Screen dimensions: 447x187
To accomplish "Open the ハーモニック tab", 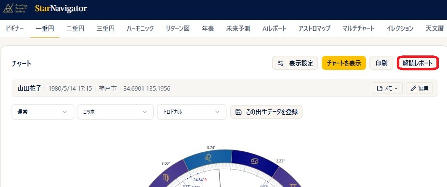I will [x=140, y=28].
